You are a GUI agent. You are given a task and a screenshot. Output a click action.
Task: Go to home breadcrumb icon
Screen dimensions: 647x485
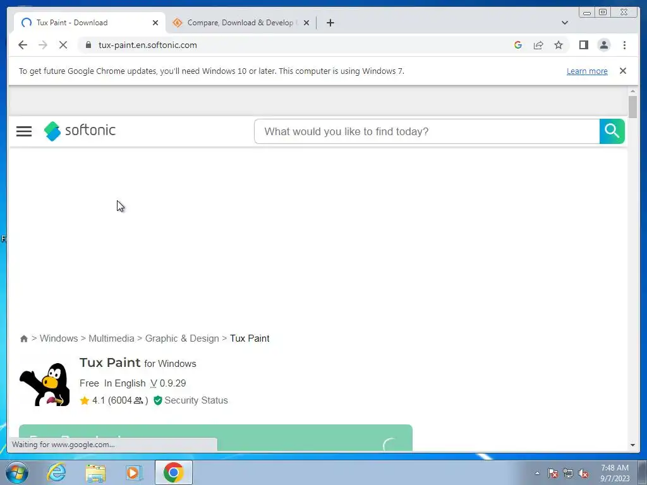click(x=24, y=338)
